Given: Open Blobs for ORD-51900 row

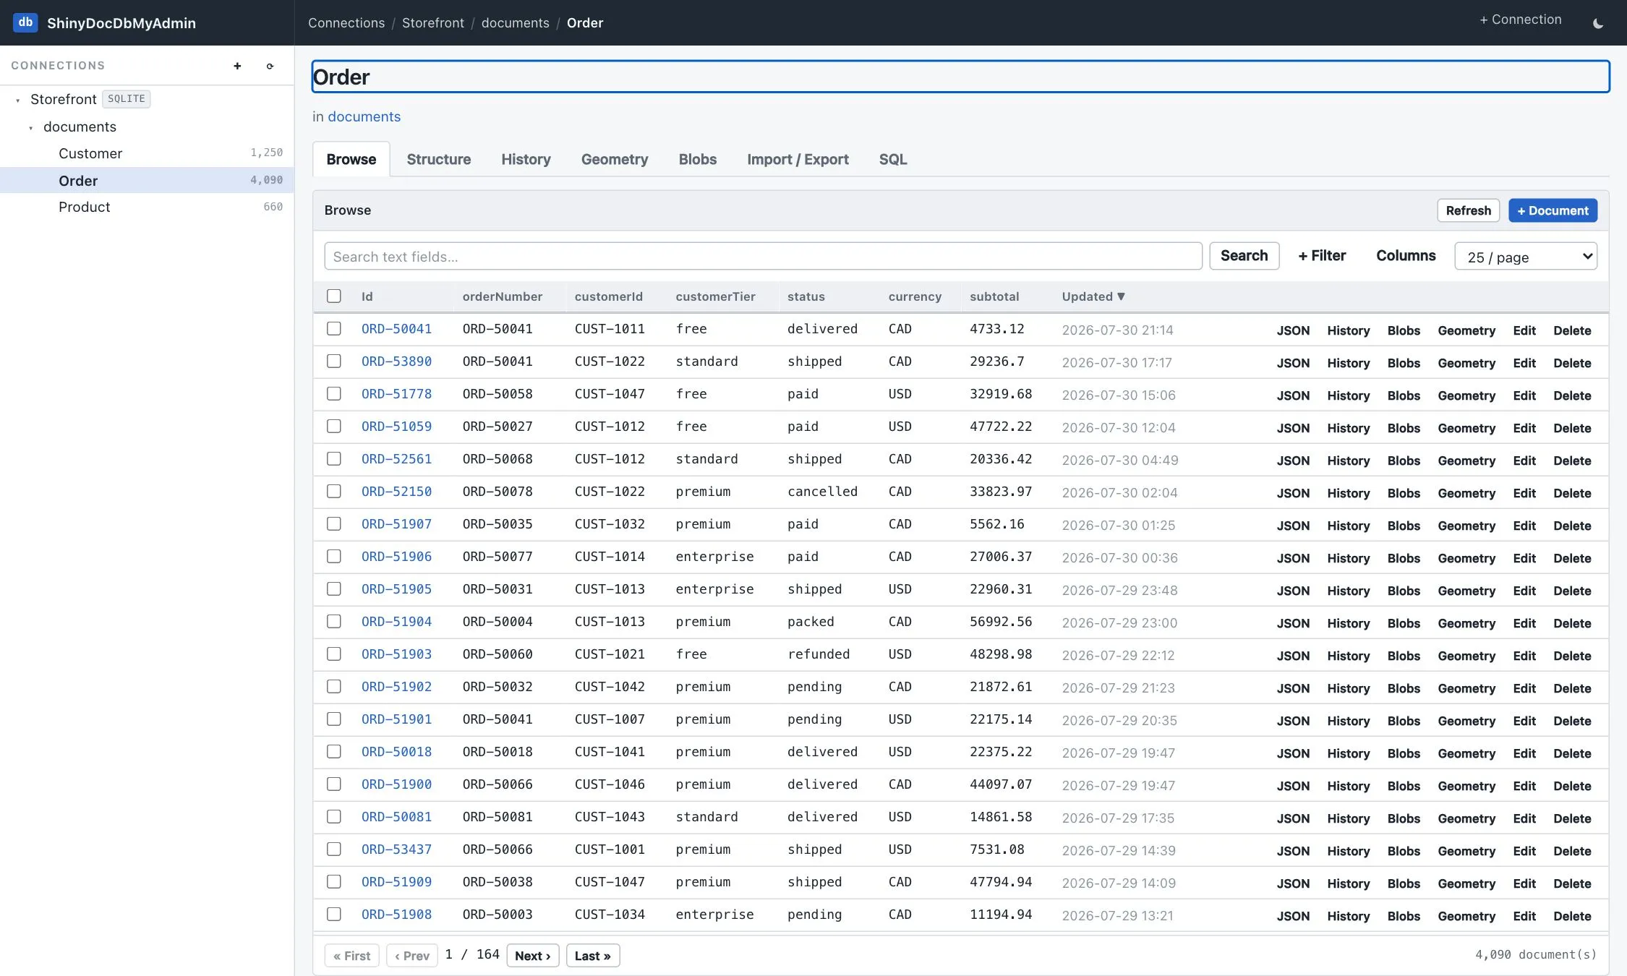Looking at the screenshot, I should point(1404,786).
